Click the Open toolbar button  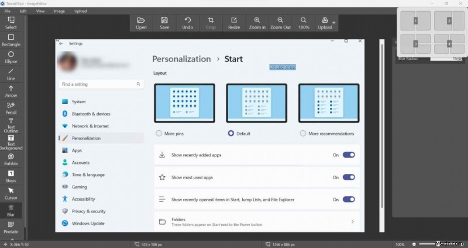coord(141,23)
